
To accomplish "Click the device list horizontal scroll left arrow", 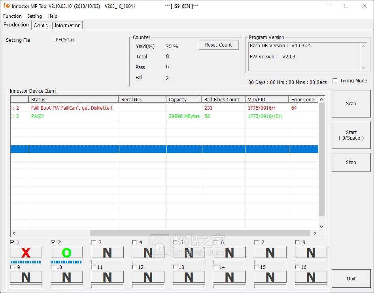I will (x=14, y=233).
